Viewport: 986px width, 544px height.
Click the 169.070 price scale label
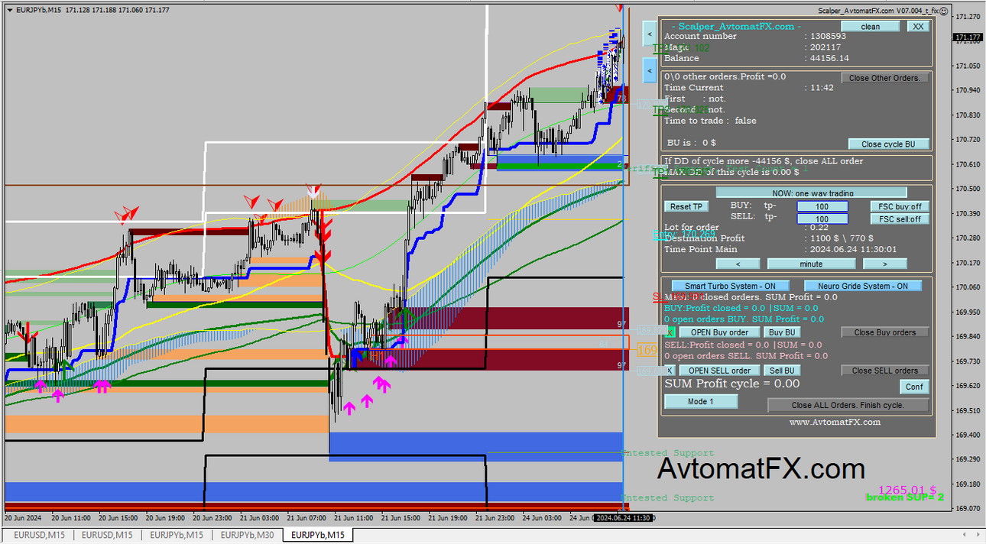tap(968, 508)
